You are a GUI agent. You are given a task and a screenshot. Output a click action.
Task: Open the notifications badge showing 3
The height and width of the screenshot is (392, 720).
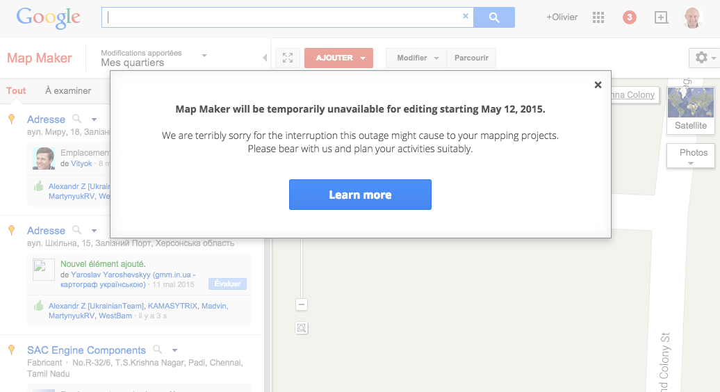point(630,17)
